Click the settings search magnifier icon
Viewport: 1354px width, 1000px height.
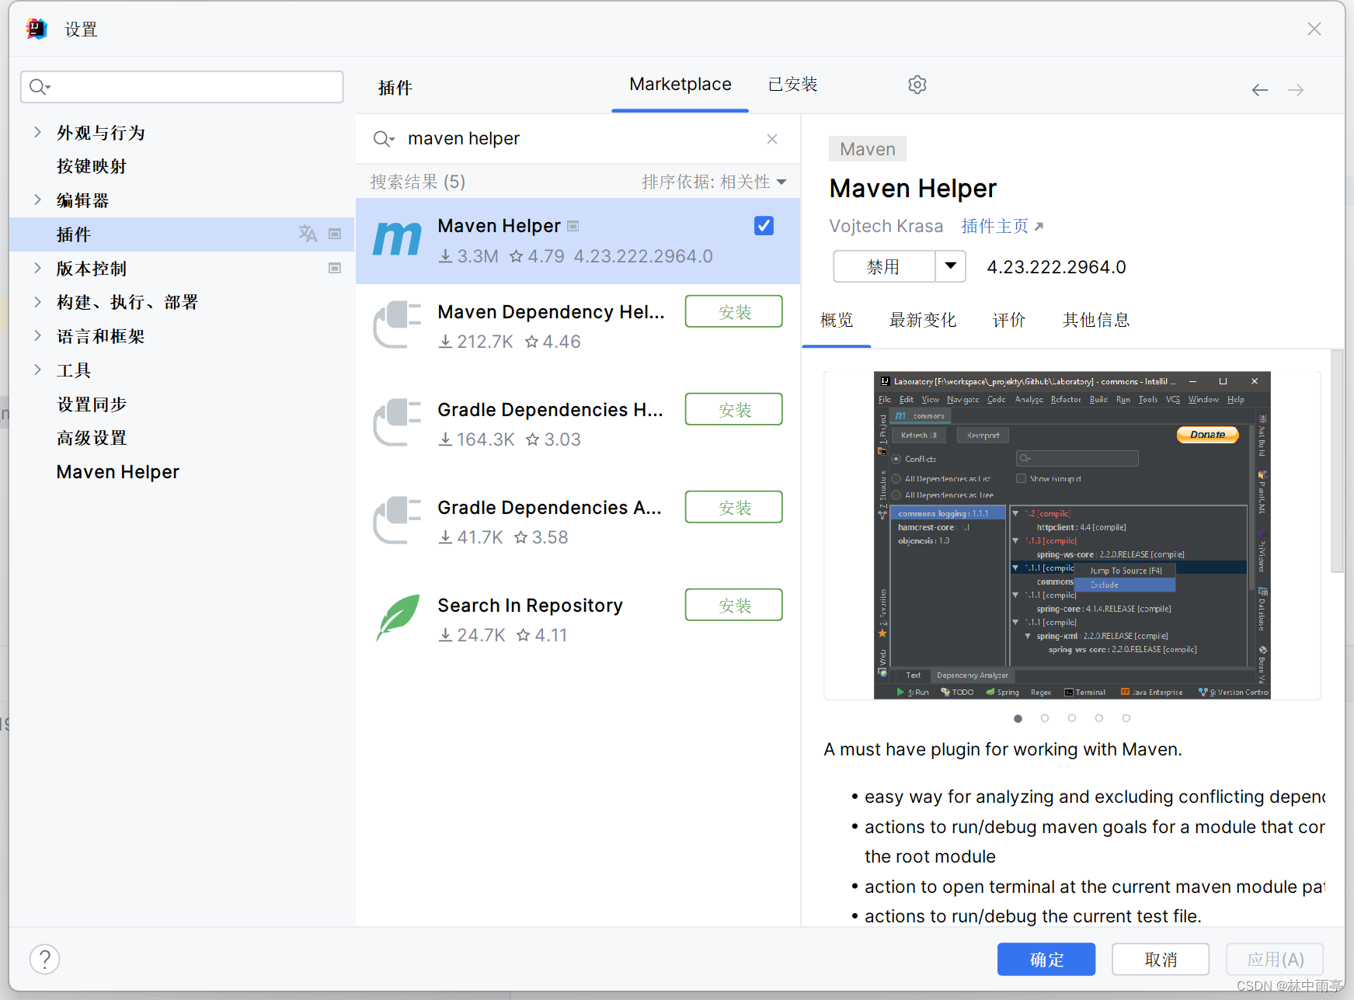tap(40, 87)
